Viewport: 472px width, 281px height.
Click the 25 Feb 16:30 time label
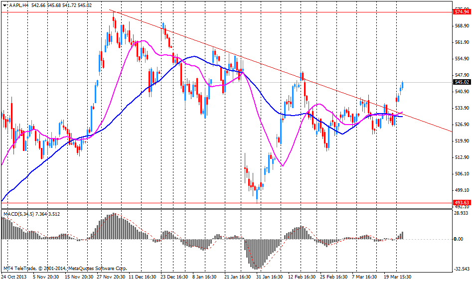point(333,277)
